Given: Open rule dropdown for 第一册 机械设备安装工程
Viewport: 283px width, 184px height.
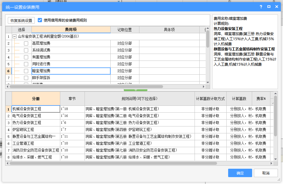Looking at the screenshot, I should point(139,109).
